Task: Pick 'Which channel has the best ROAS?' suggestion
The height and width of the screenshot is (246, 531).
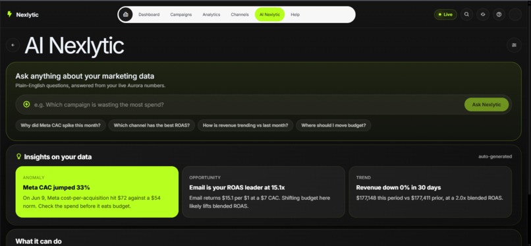Action: point(152,125)
